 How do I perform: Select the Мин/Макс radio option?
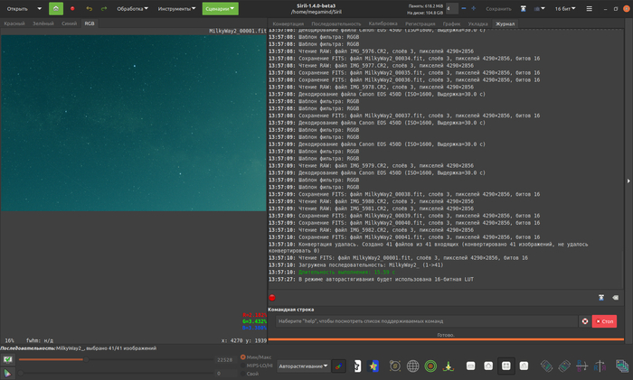click(x=243, y=357)
